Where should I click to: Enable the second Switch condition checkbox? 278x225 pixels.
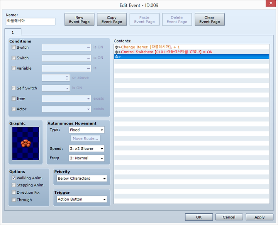[x=14, y=58]
